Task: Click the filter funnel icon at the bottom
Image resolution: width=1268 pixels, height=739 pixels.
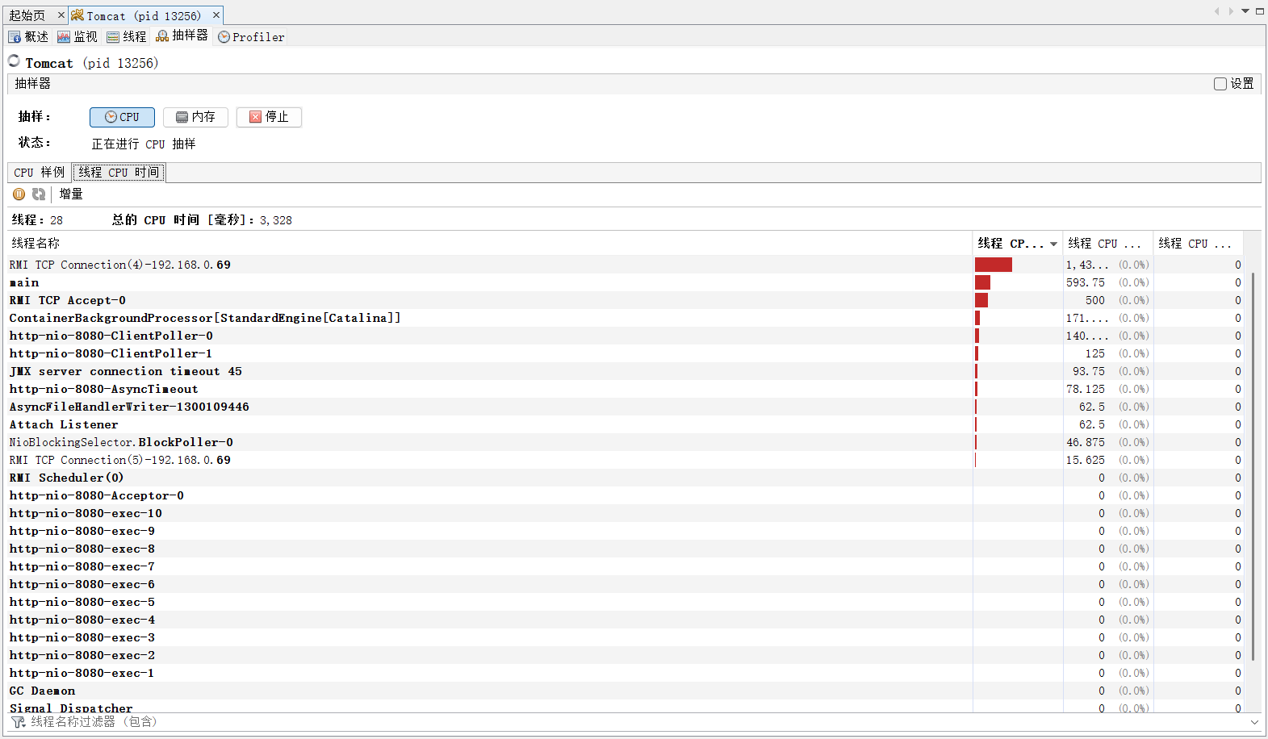Action: (x=18, y=722)
